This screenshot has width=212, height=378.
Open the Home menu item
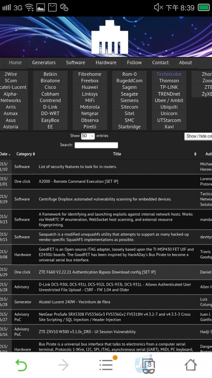pos(15,63)
